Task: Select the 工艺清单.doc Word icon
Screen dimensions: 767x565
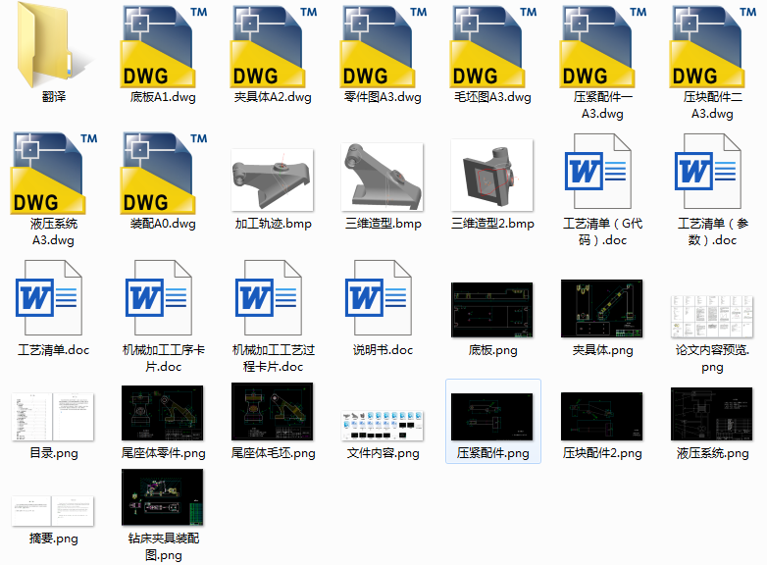Action: tap(48, 297)
